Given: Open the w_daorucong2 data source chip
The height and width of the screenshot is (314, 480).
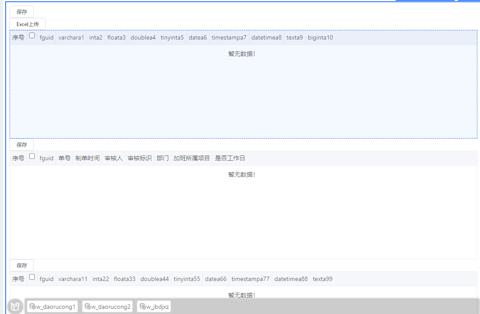Looking at the screenshot, I should pos(107,307).
